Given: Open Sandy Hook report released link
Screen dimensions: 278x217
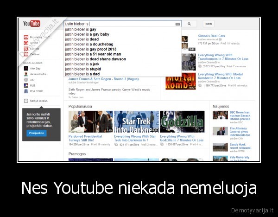Looking at the screenshot, I should tap(240, 146).
